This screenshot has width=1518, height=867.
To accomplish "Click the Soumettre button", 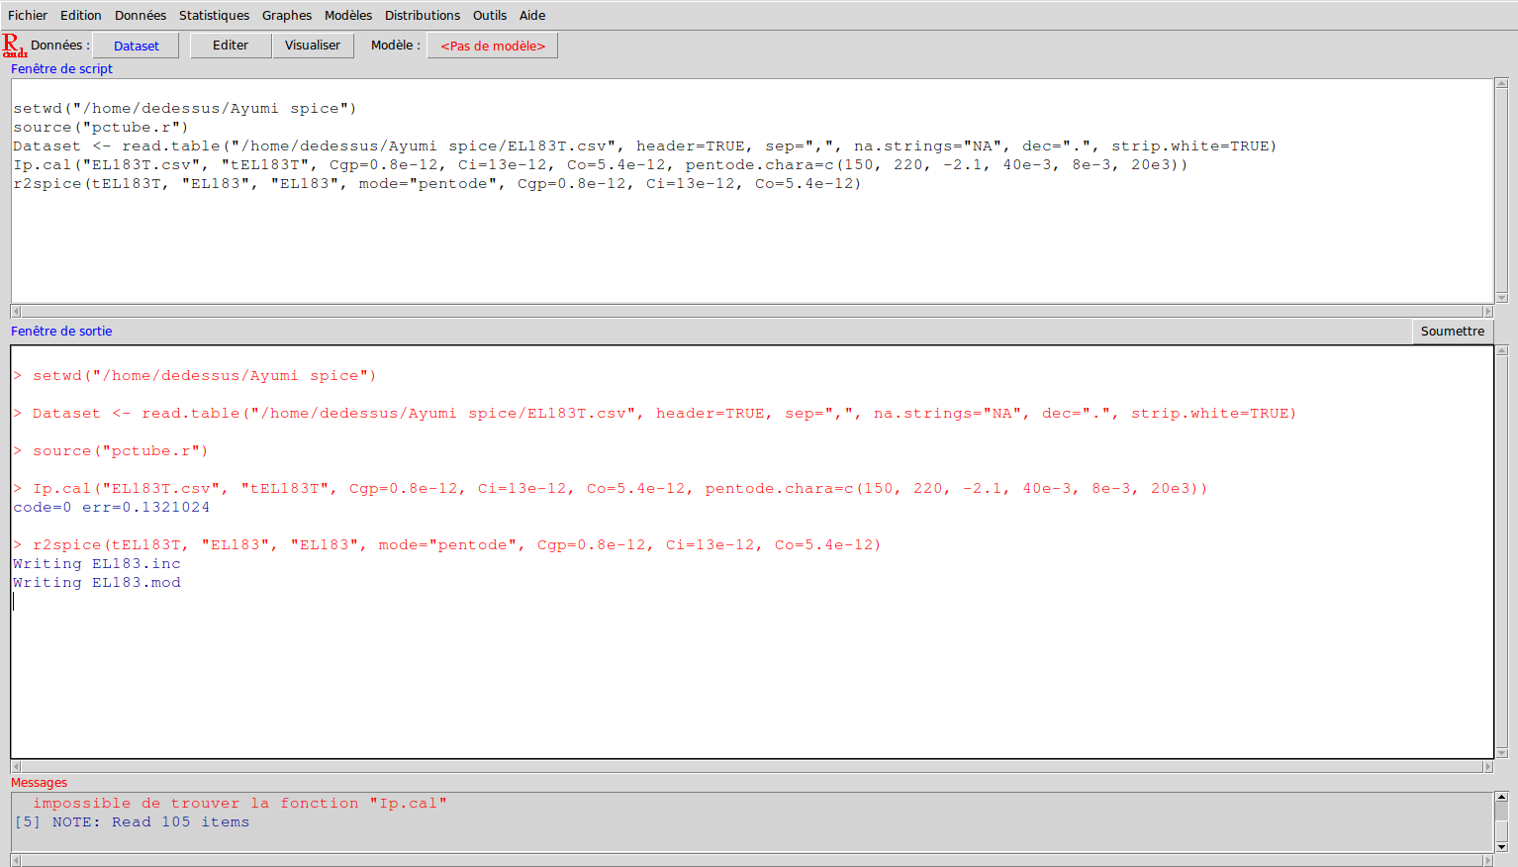I will [1453, 331].
